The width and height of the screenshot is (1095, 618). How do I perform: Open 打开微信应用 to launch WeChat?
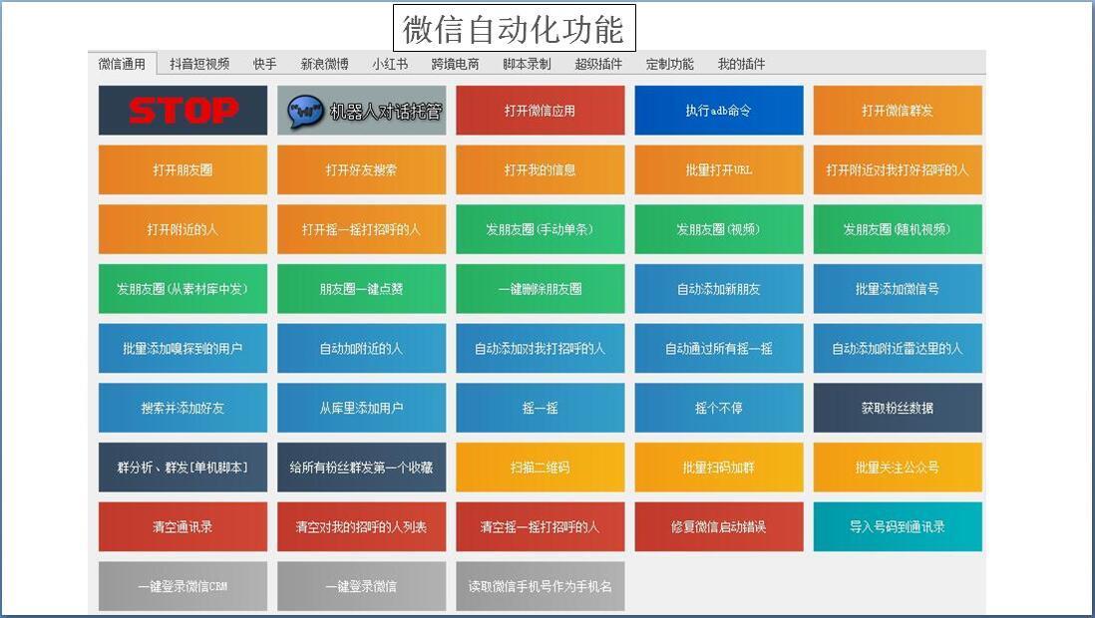pyautogui.click(x=540, y=111)
